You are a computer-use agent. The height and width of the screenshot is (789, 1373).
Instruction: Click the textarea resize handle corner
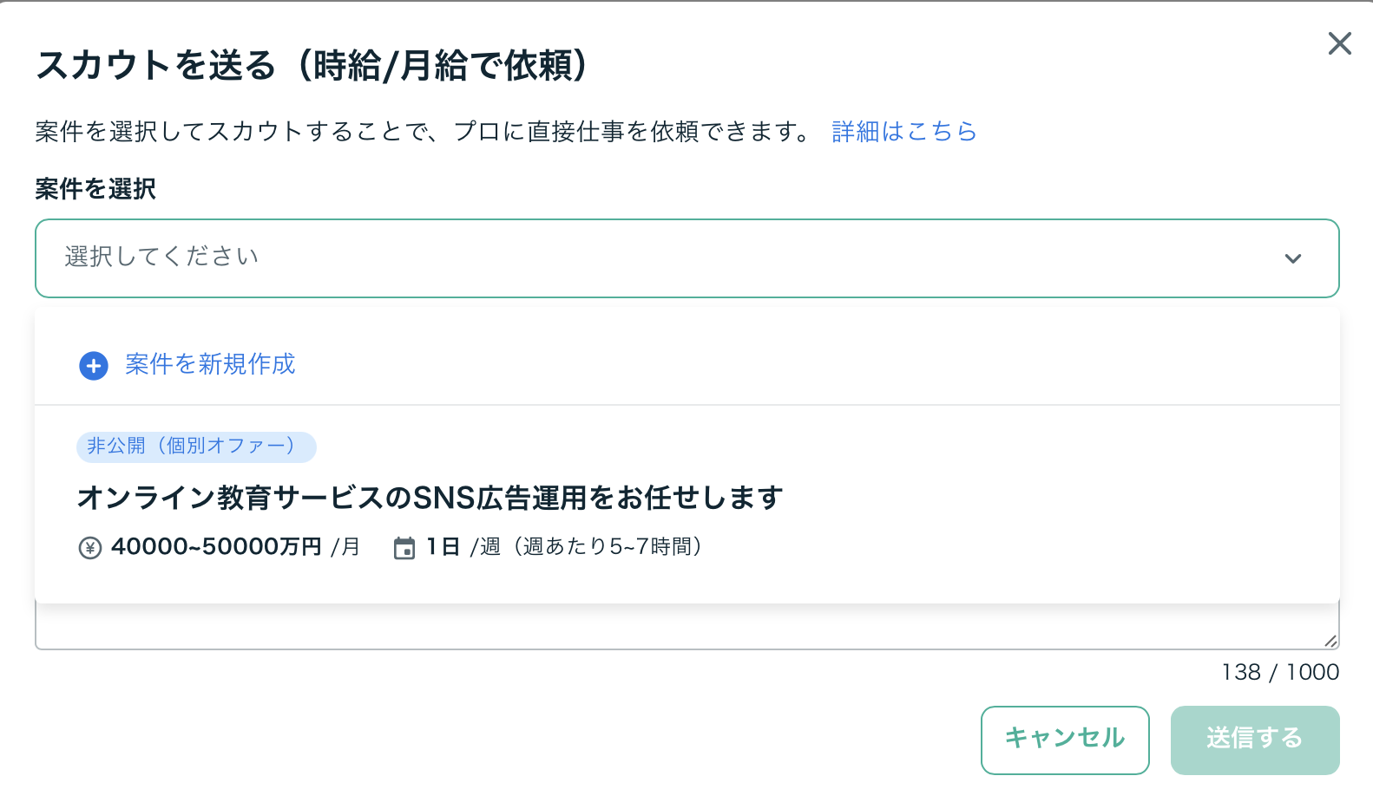coord(1330,641)
